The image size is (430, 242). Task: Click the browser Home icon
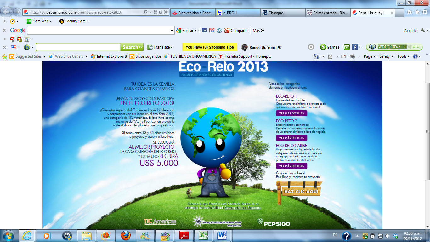pyautogui.click(x=409, y=12)
